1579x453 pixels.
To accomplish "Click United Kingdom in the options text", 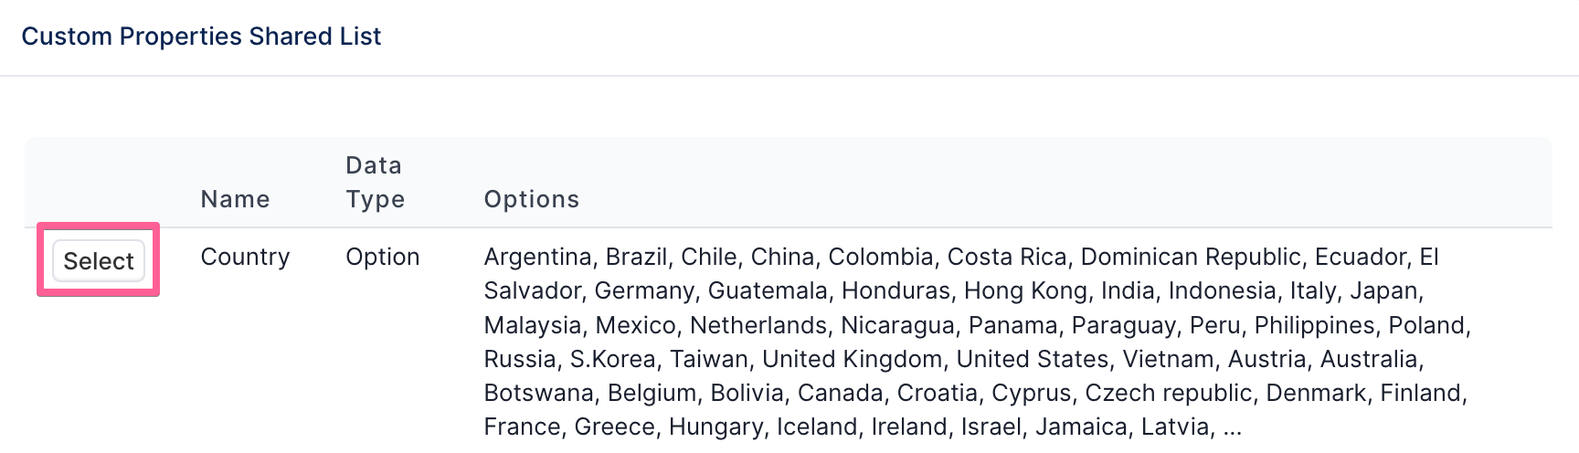I will tap(852, 359).
